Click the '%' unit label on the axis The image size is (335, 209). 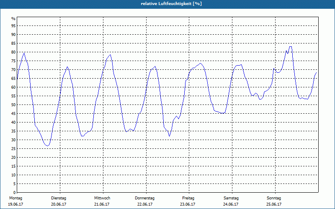[x=13, y=19]
